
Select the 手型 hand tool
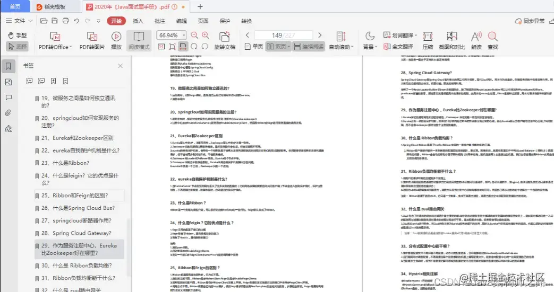click(x=18, y=36)
